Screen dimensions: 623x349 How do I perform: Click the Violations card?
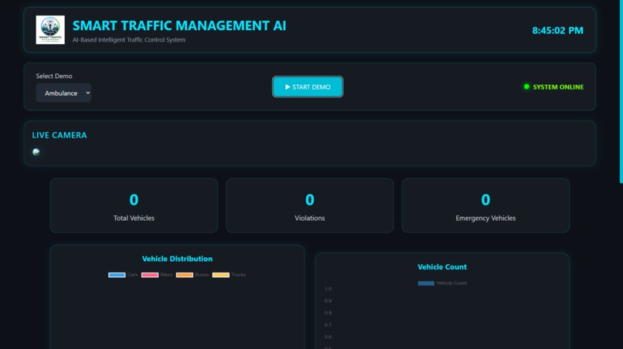click(309, 205)
